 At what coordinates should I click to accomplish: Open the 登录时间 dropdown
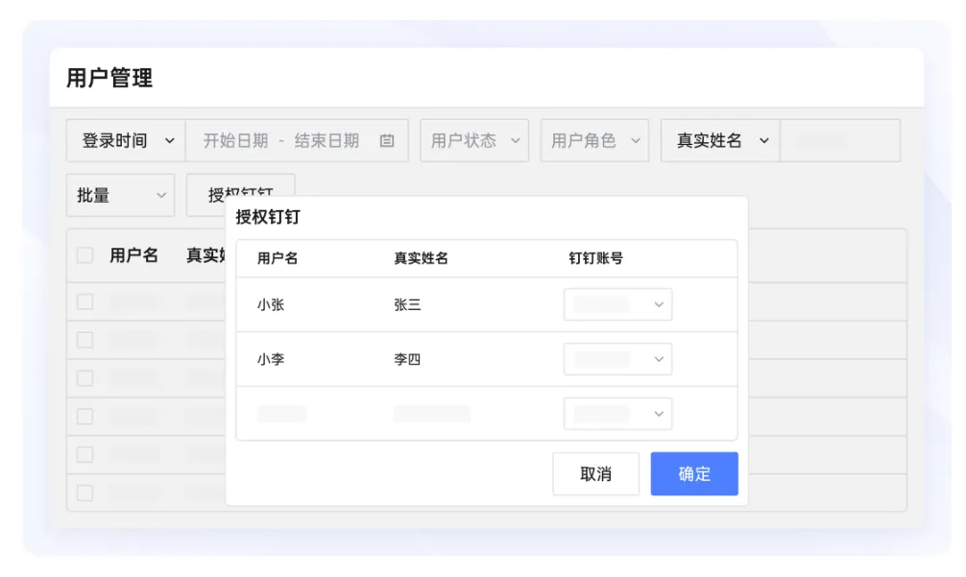[x=126, y=141]
